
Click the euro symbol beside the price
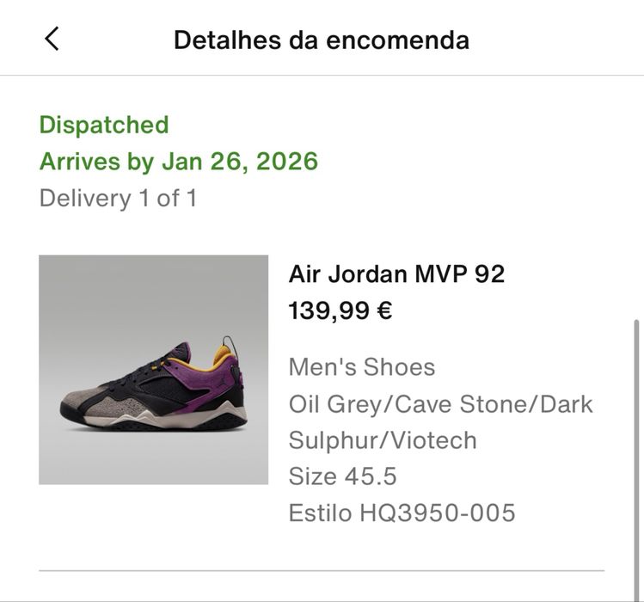click(384, 310)
